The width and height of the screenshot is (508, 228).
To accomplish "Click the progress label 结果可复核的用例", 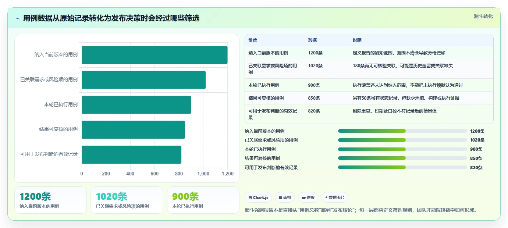I will click(x=262, y=158).
